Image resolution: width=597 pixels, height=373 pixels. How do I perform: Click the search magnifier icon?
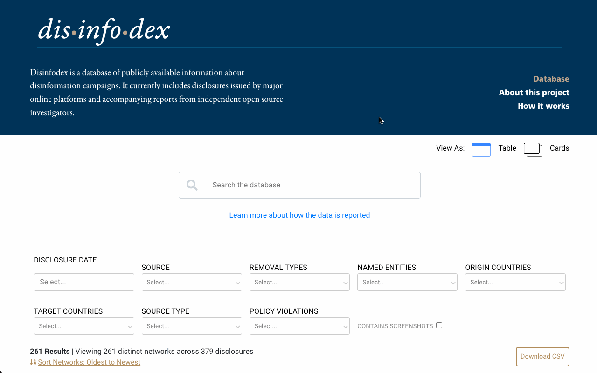192,185
